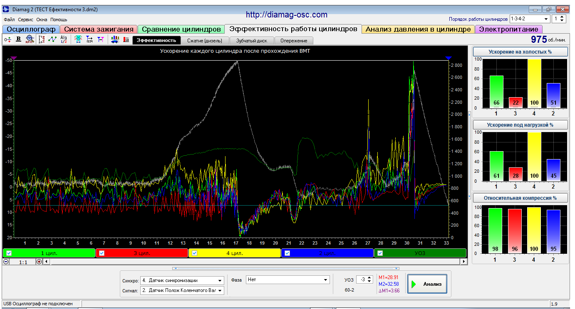575x309 pixels.
Task: Open the Сервис menu
Action: (26, 20)
